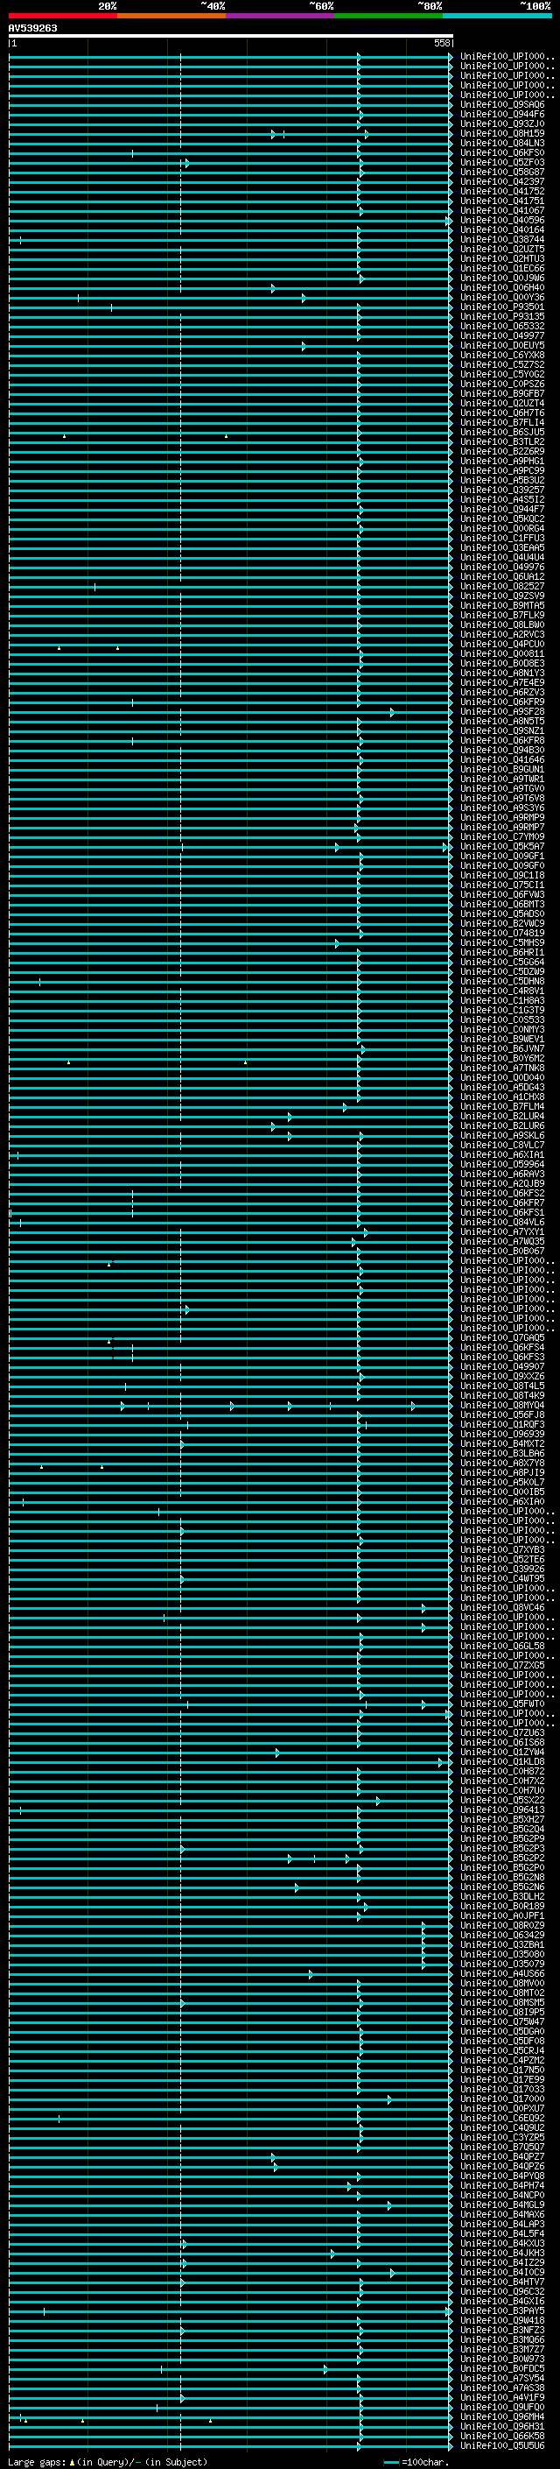Select label UniRef100_Q40596
Image resolution: width=560 pixels, height=2469 pixels.
click(x=501, y=221)
